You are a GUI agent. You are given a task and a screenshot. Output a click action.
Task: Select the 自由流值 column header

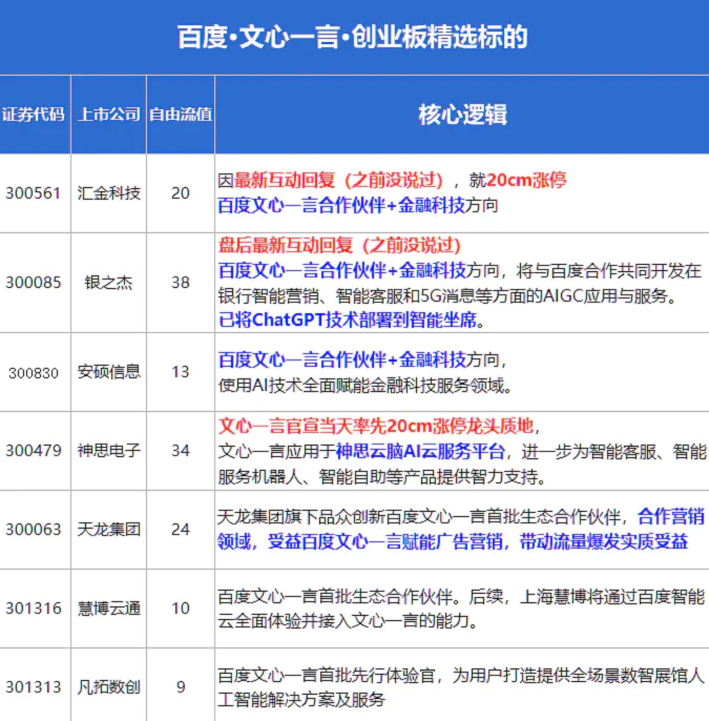(x=180, y=114)
